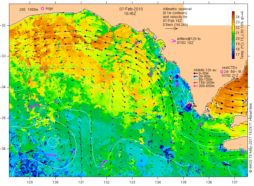Viewport: 254px width, 186px height.
Task: Click the IMOS copyright timestamp text
Action: pyautogui.click(x=250, y=138)
